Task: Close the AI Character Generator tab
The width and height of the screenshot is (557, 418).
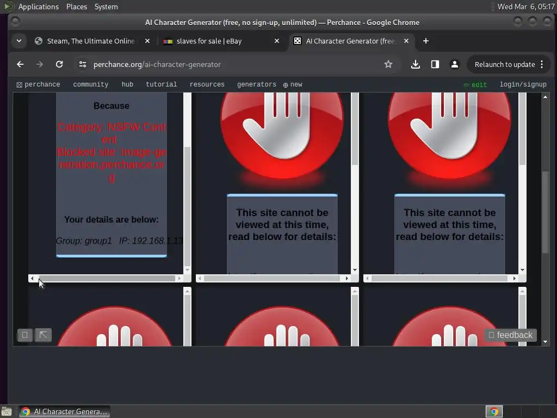Action: pyautogui.click(x=406, y=41)
